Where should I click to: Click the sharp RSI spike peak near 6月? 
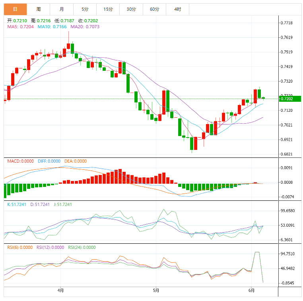257,252
